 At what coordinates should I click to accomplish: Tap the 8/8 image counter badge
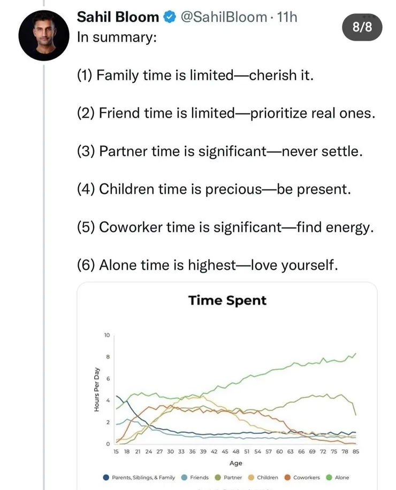point(362,27)
